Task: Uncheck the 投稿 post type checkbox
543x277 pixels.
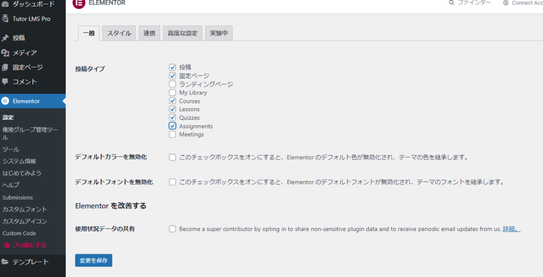Action: 172,67
